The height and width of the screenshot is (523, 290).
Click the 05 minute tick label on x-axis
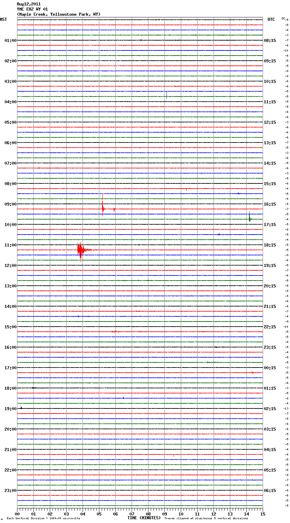tap(99, 514)
